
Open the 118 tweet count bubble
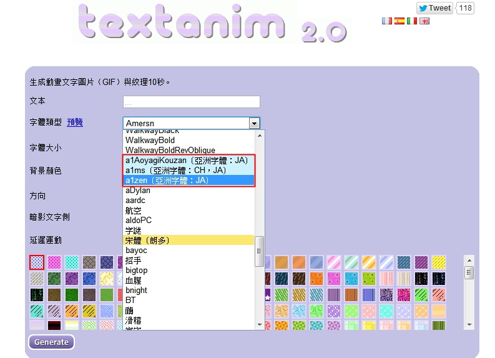(465, 8)
